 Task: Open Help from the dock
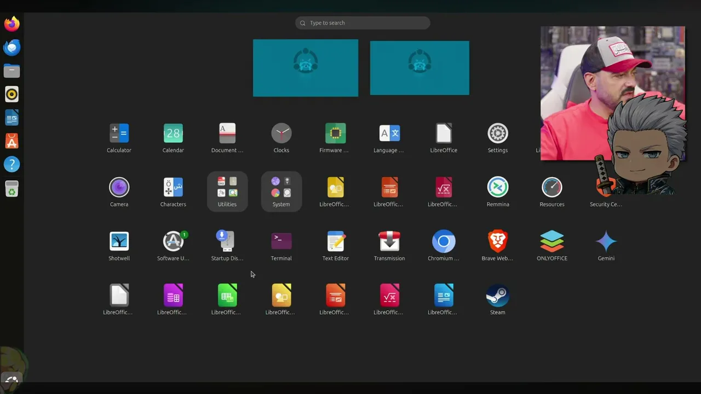tap(12, 164)
